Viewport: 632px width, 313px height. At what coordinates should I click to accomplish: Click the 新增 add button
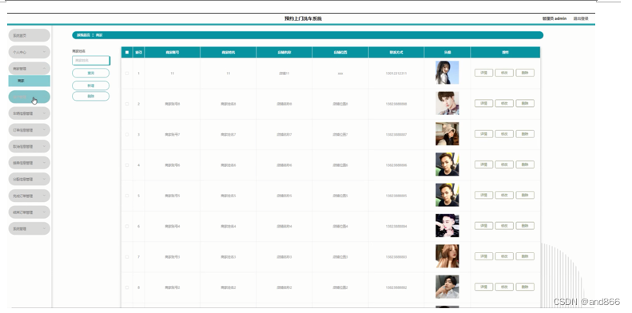[91, 85]
